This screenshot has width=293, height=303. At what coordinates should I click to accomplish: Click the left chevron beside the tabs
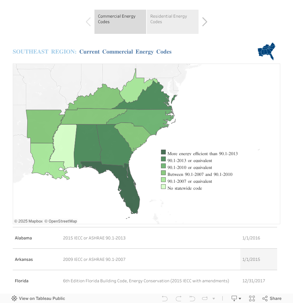pos(88,21)
